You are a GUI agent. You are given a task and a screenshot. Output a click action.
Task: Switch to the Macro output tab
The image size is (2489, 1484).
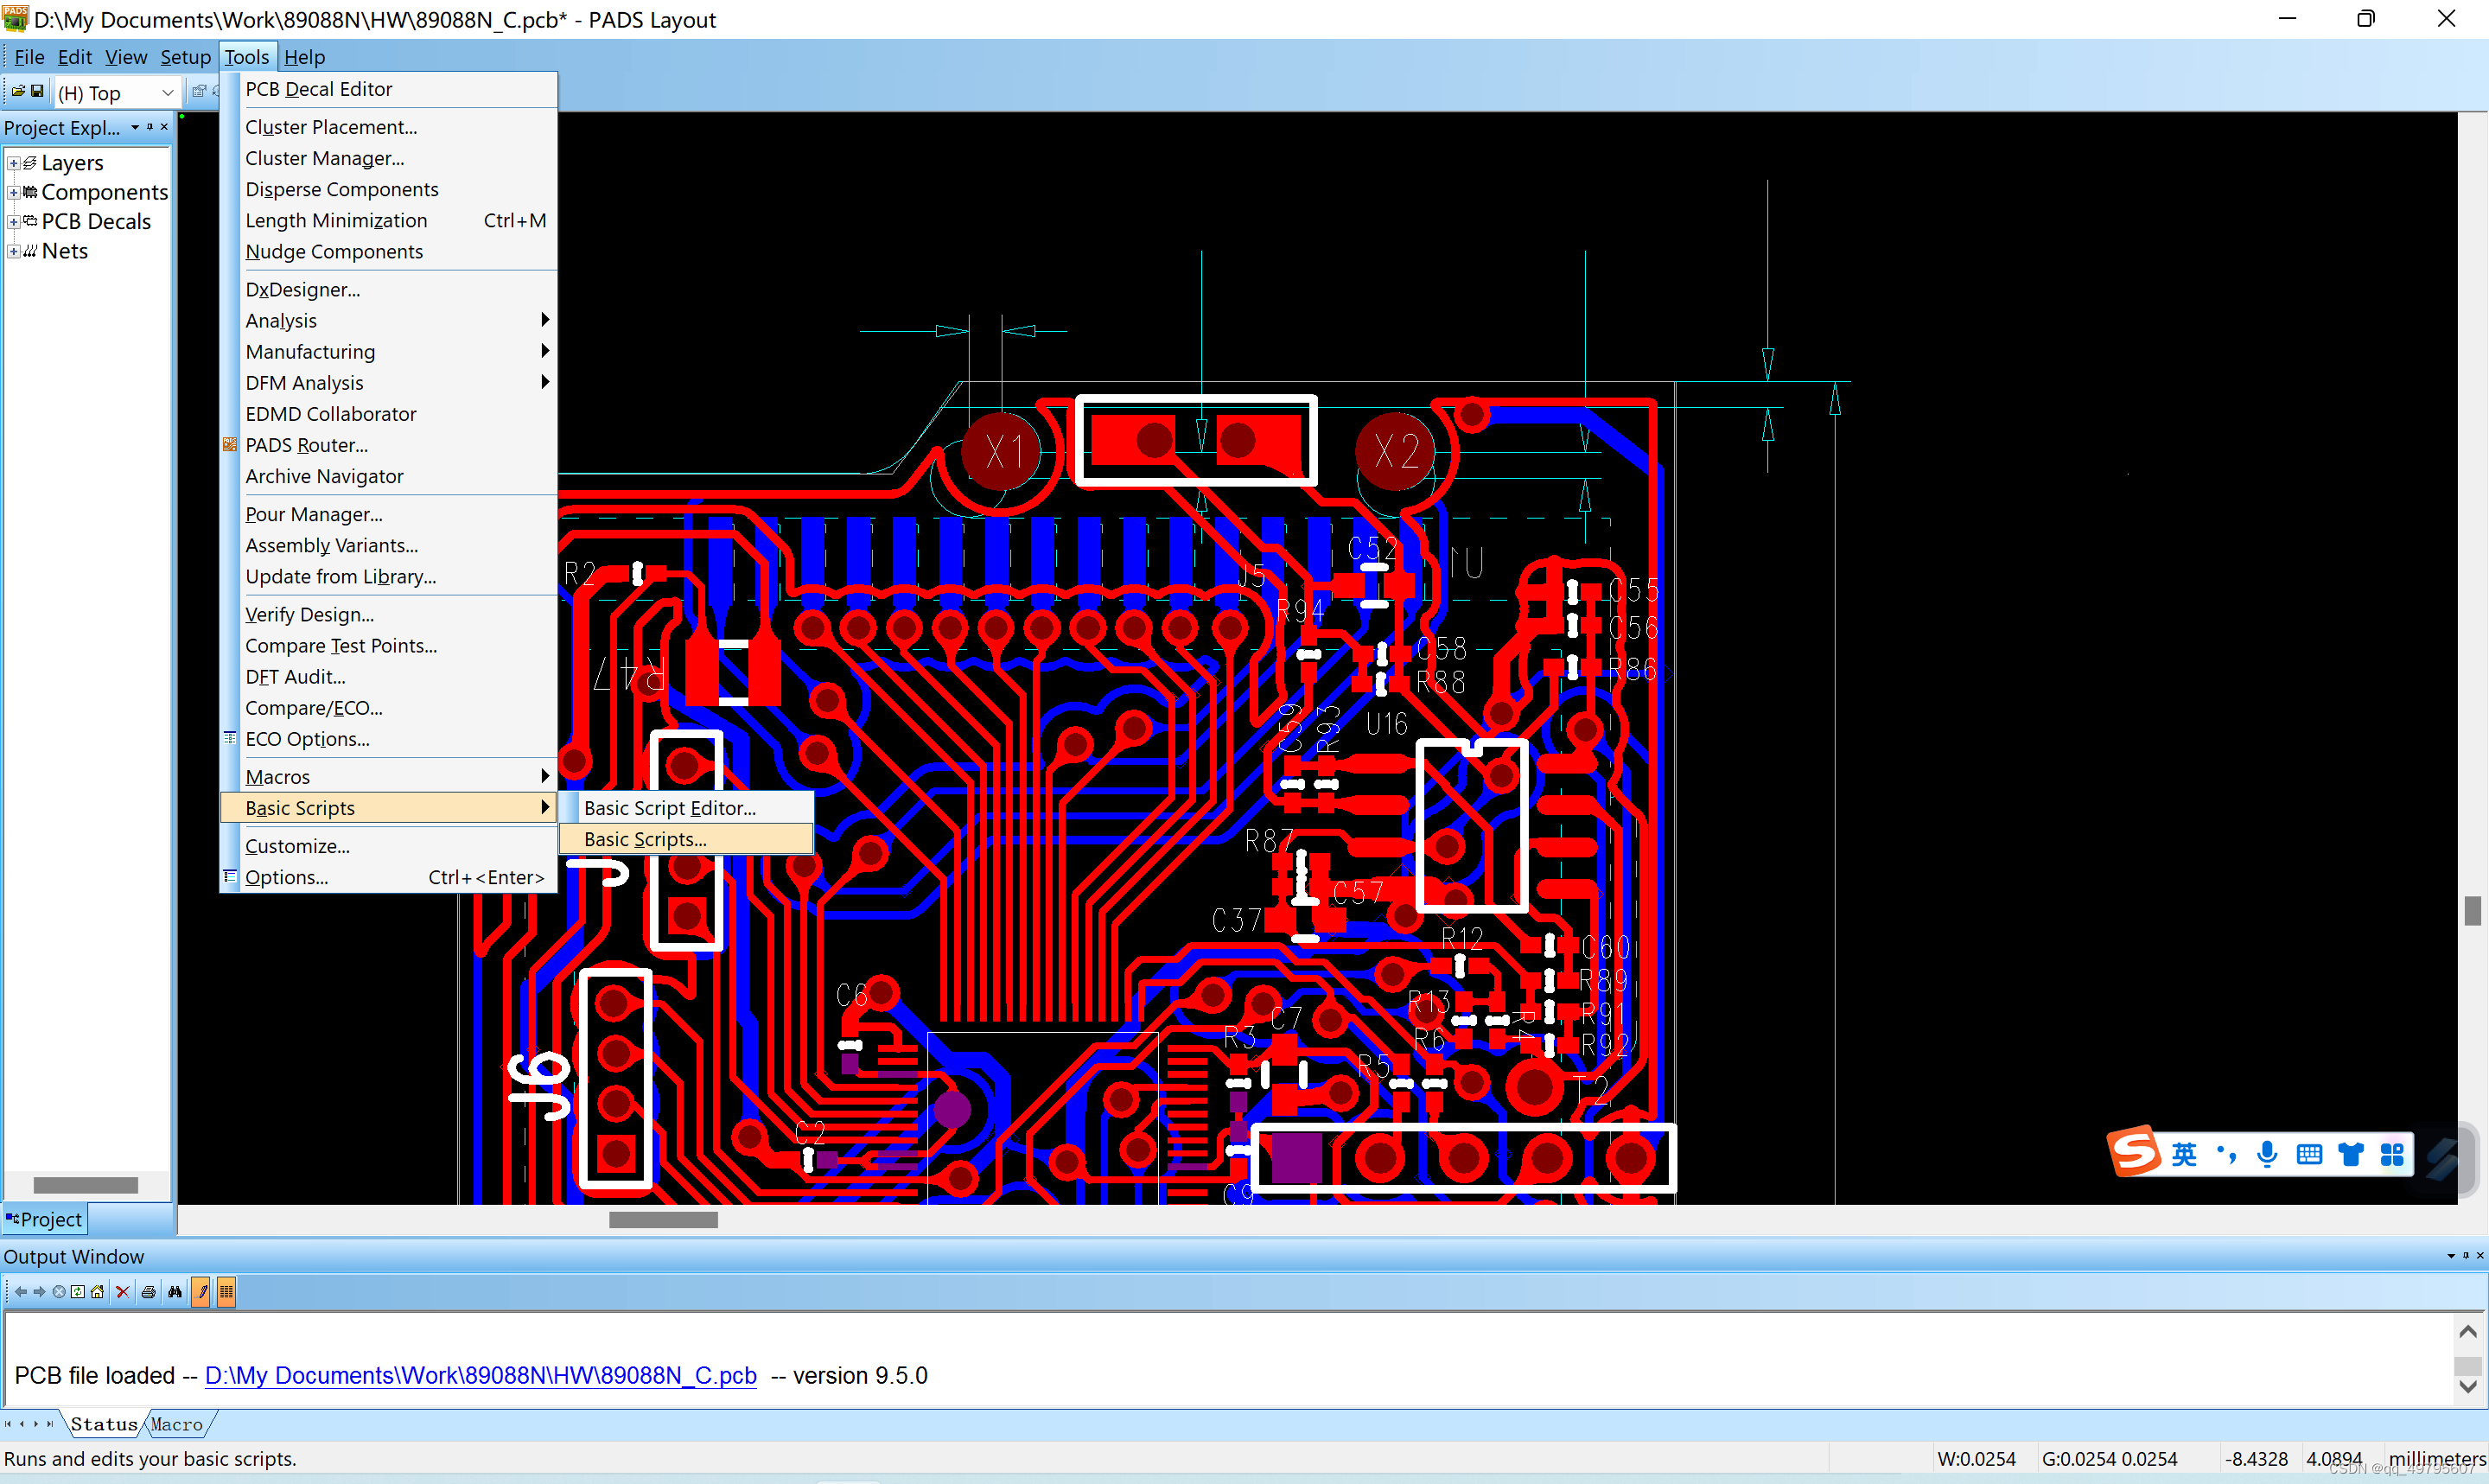point(176,1424)
